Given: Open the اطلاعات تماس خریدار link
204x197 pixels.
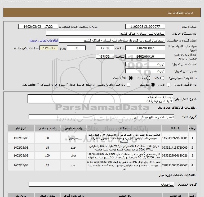Looking at the screenshot, I should point(44,40).
